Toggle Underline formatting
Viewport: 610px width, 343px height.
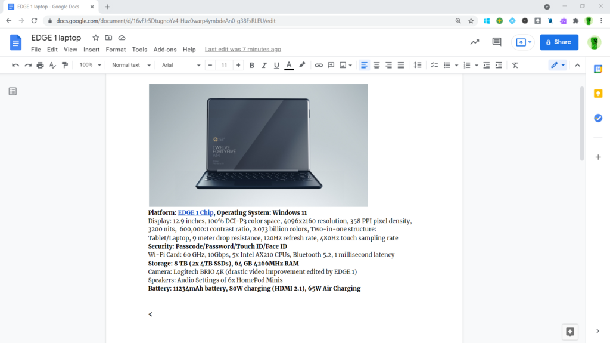tap(276, 65)
